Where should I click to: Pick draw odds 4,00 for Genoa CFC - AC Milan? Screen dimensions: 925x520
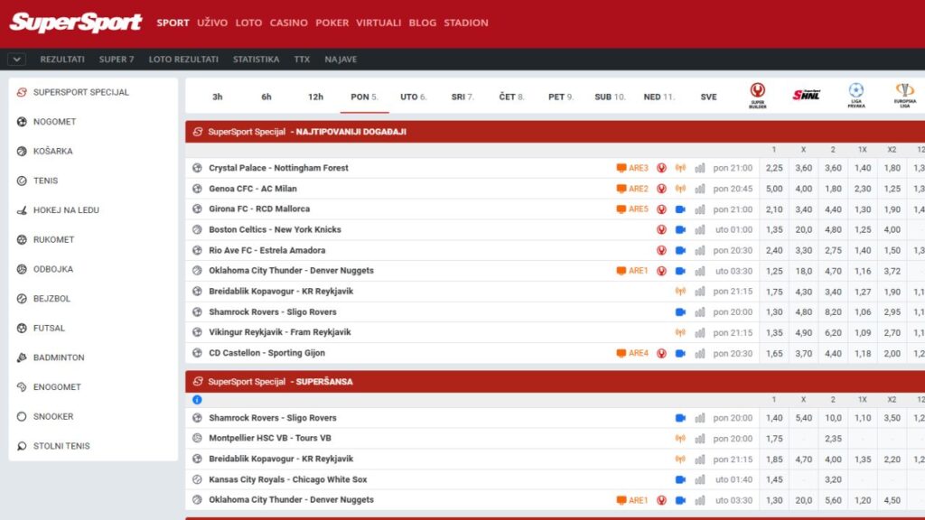(x=803, y=189)
